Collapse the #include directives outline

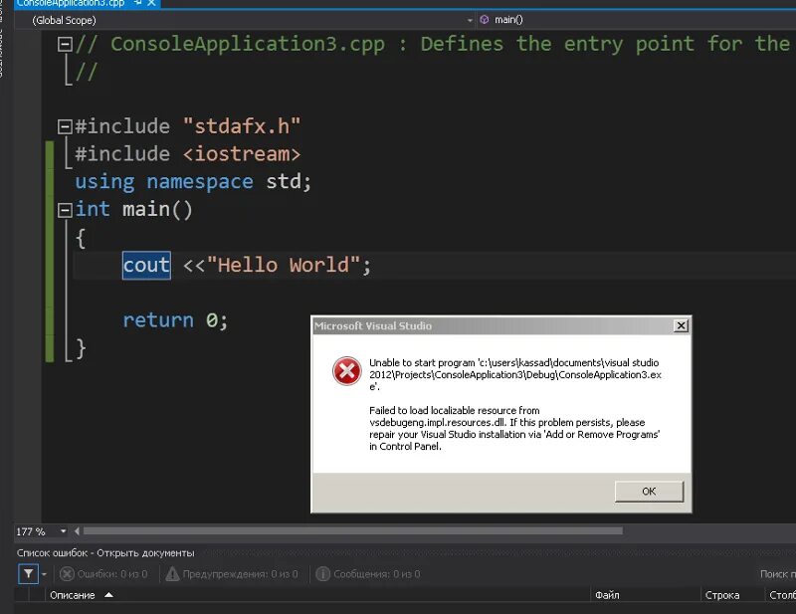click(65, 126)
